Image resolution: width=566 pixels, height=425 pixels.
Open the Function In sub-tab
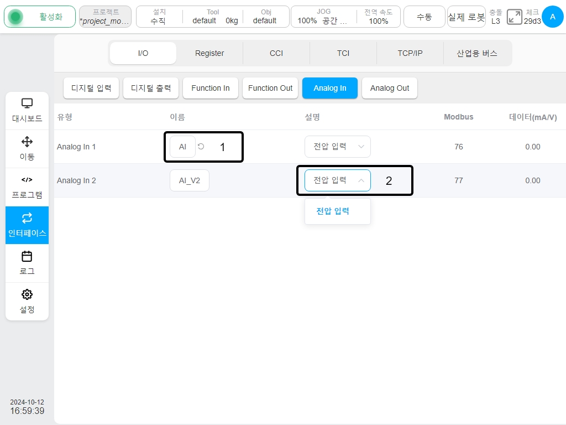click(x=211, y=88)
